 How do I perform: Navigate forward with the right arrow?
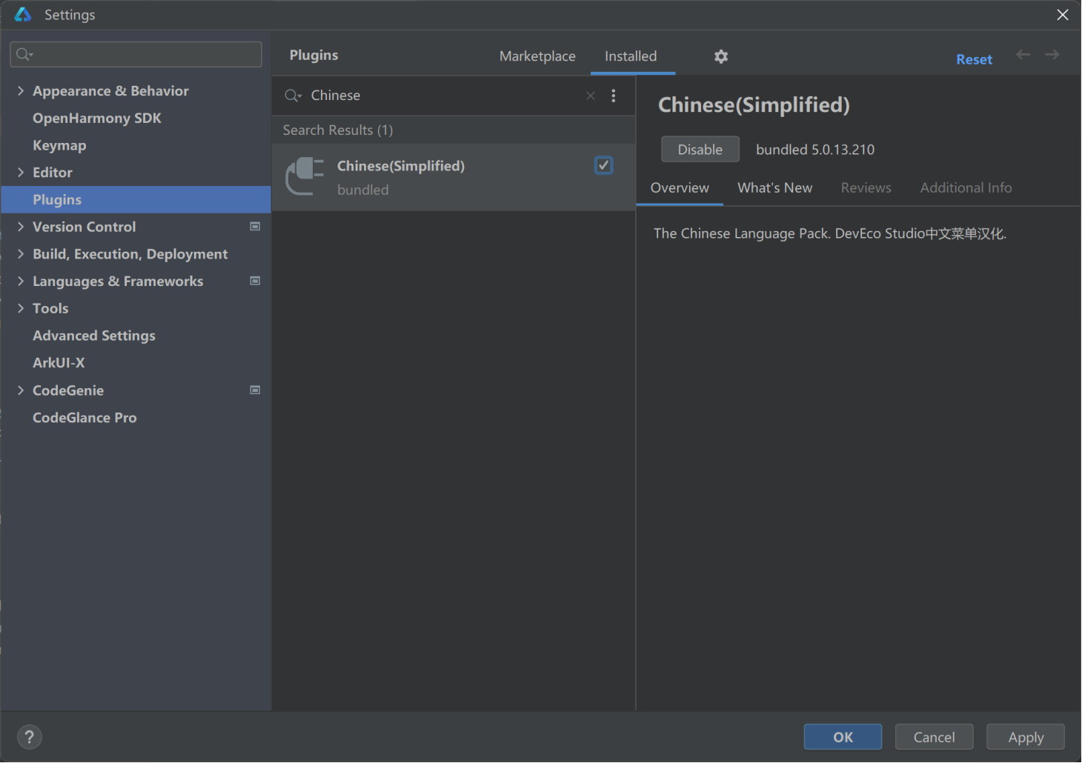tap(1052, 55)
